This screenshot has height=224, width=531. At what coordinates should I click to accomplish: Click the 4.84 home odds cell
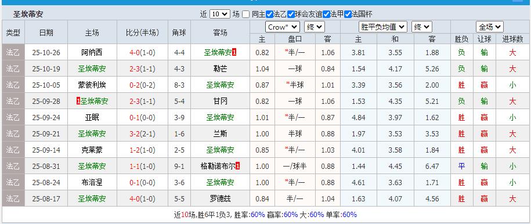click(x=358, y=118)
